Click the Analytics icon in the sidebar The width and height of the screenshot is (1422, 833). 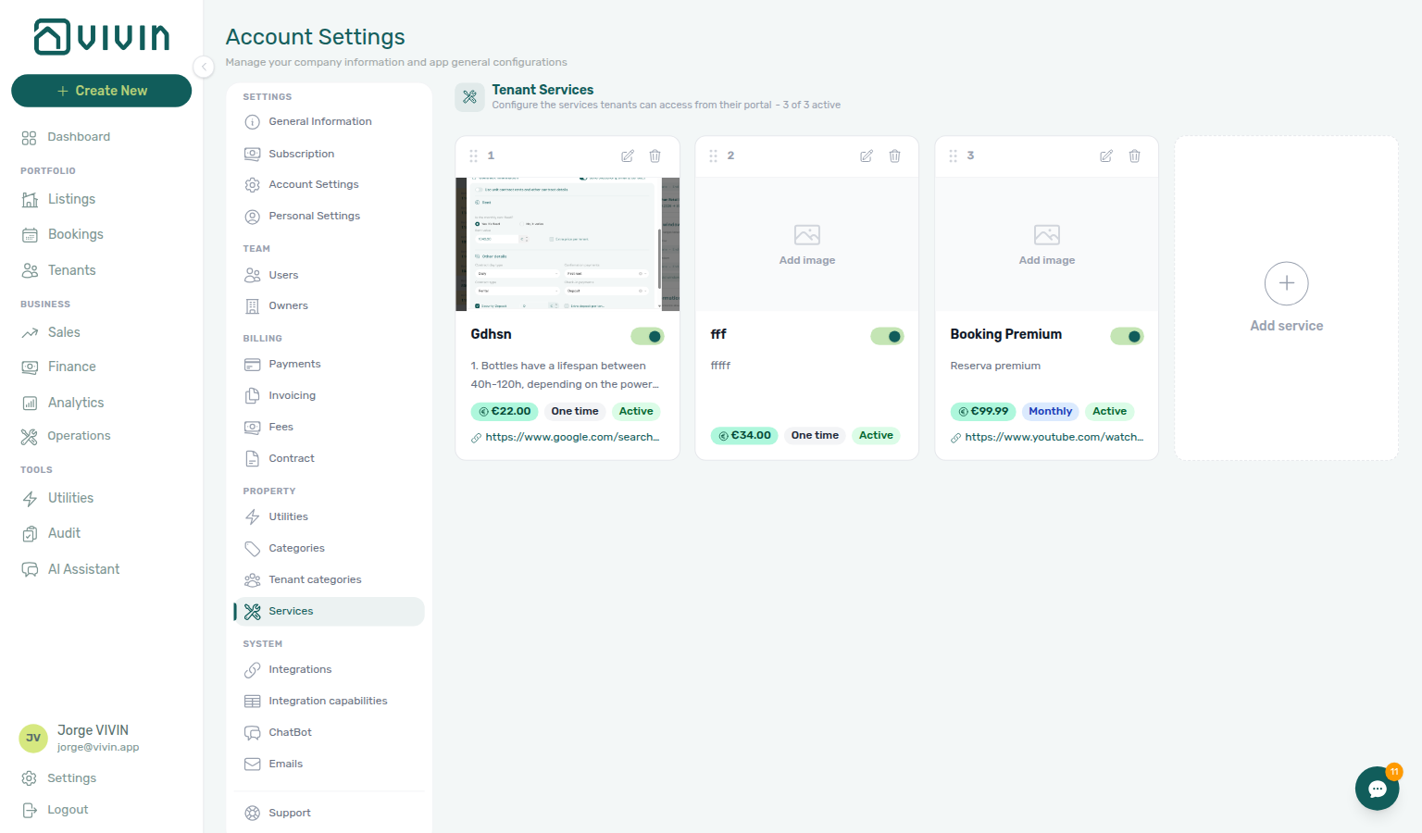tap(30, 403)
